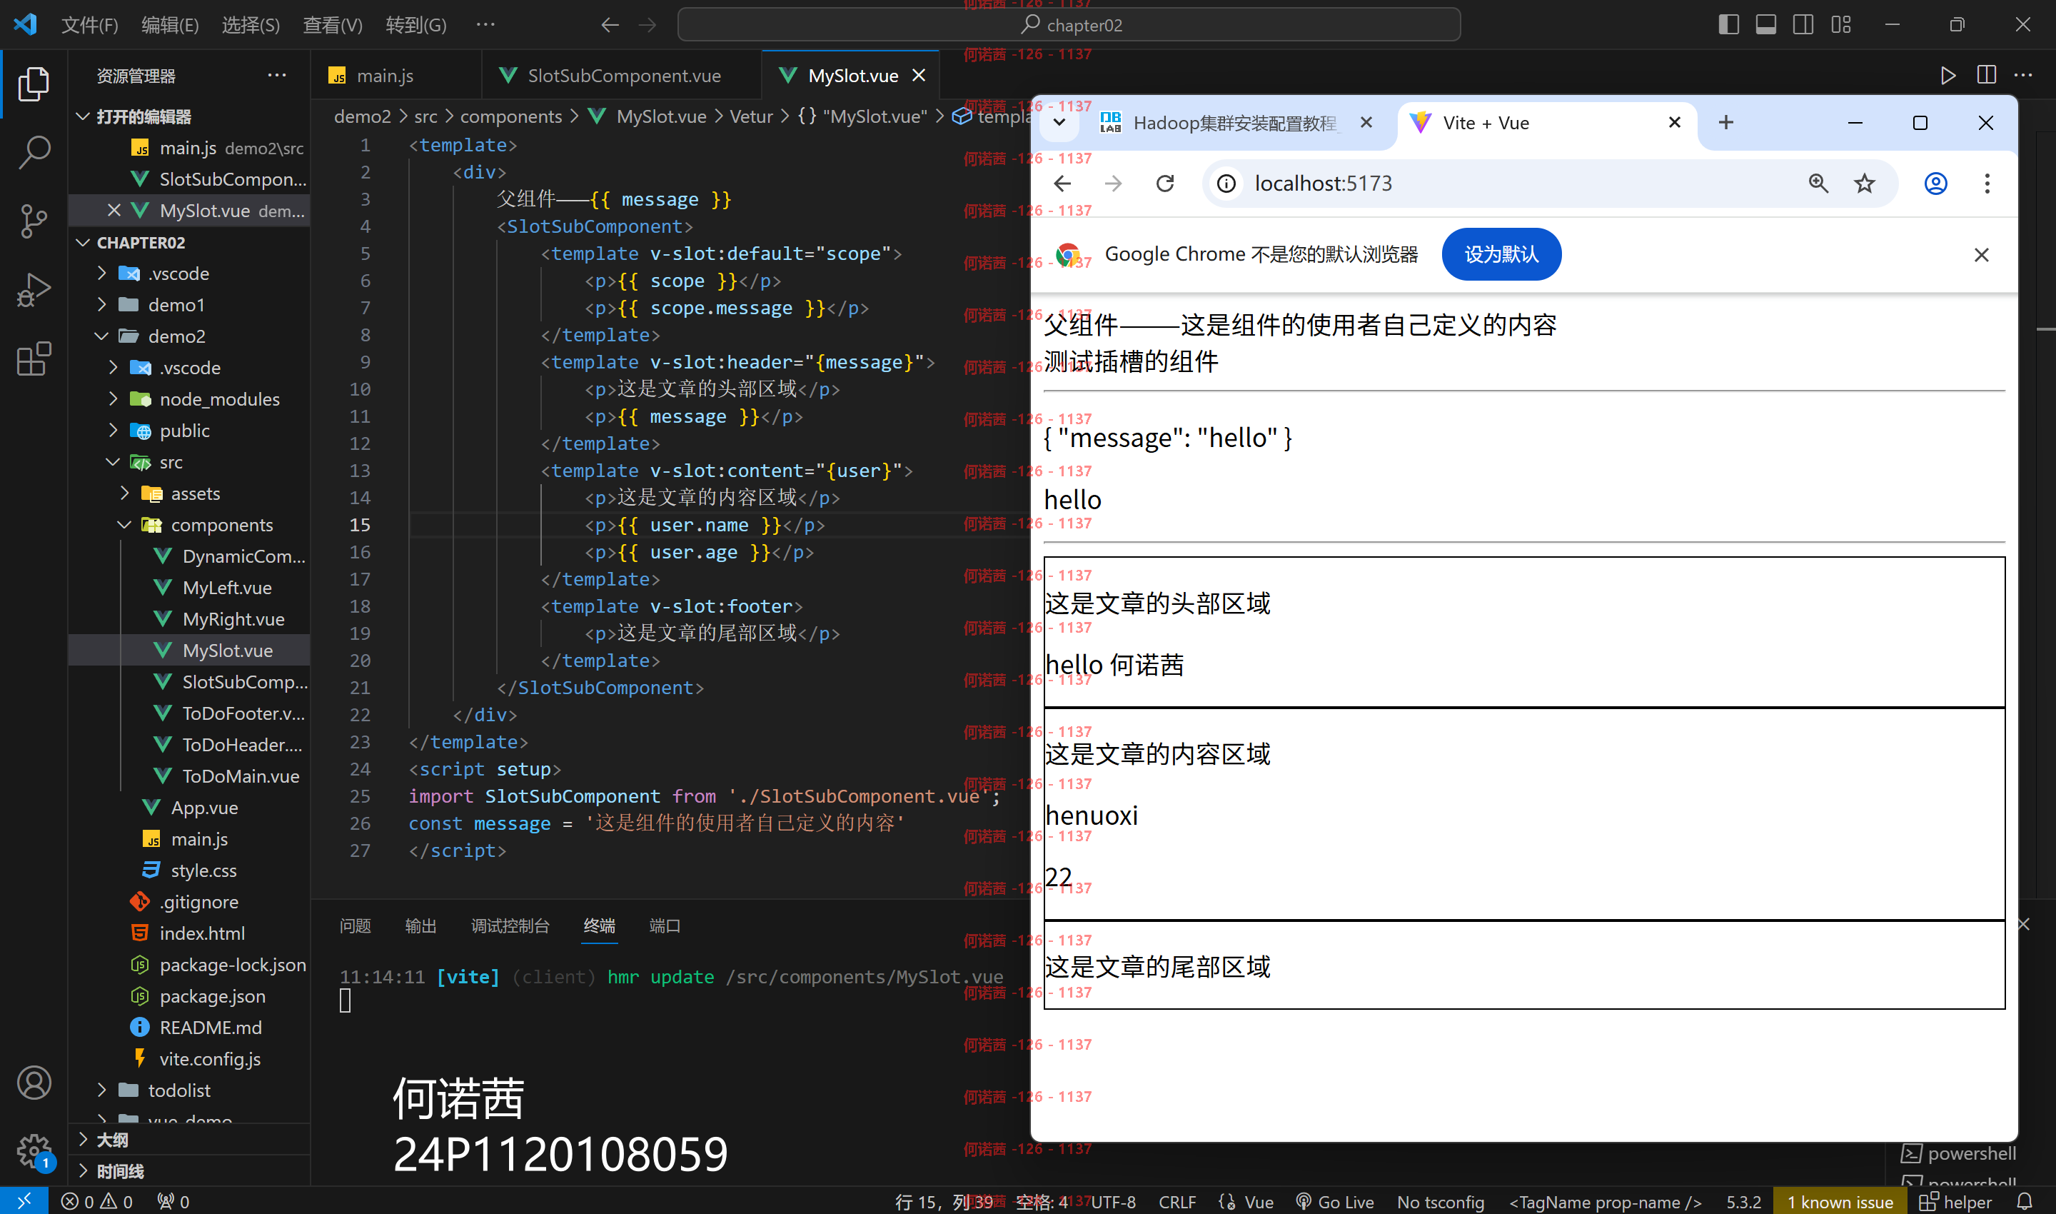Close the Vite + Vue Chrome tab
Screen dimensions: 2056x1214
click(x=1674, y=123)
